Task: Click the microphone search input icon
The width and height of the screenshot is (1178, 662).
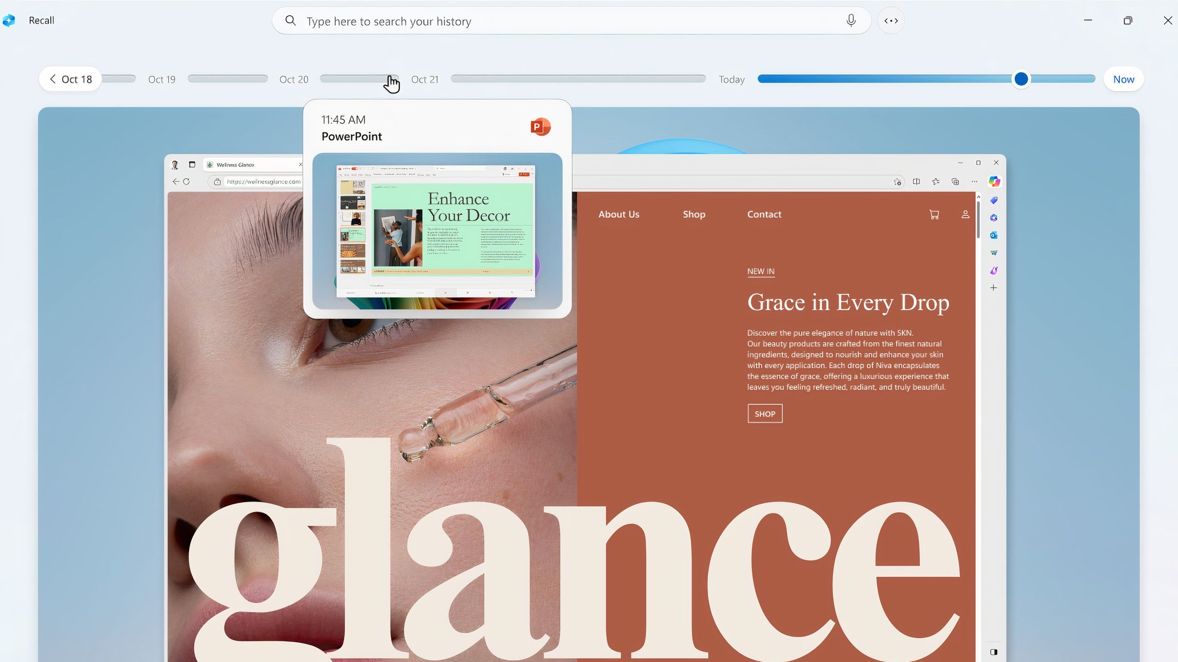Action: tap(851, 20)
